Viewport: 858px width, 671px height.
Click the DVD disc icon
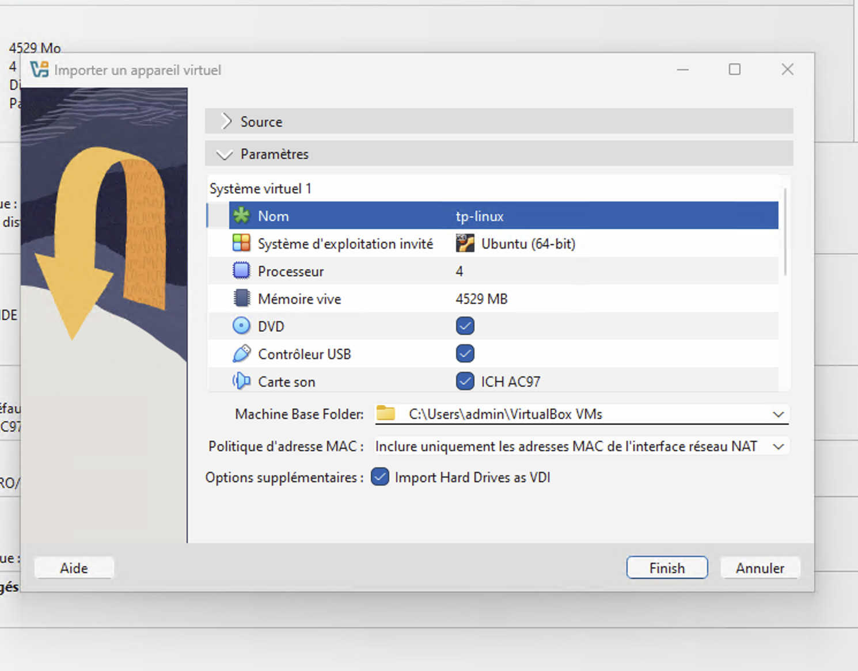tap(241, 326)
